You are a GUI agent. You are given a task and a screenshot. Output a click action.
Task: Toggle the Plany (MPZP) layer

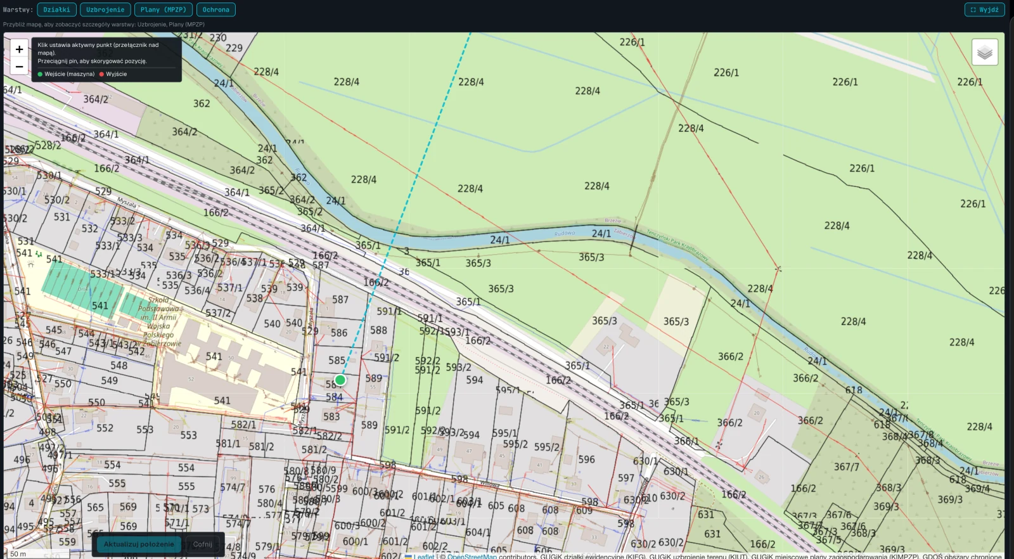click(x=164, y=10)
